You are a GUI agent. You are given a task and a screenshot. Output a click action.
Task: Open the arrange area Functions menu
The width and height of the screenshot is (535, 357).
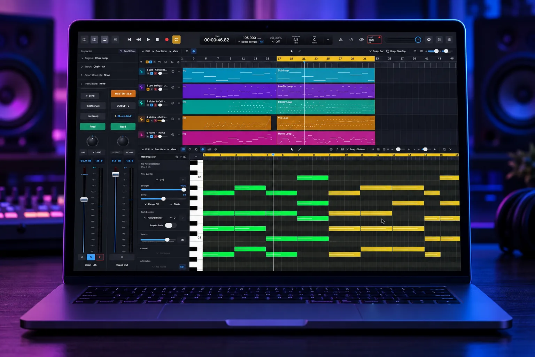tap(159, 51)
